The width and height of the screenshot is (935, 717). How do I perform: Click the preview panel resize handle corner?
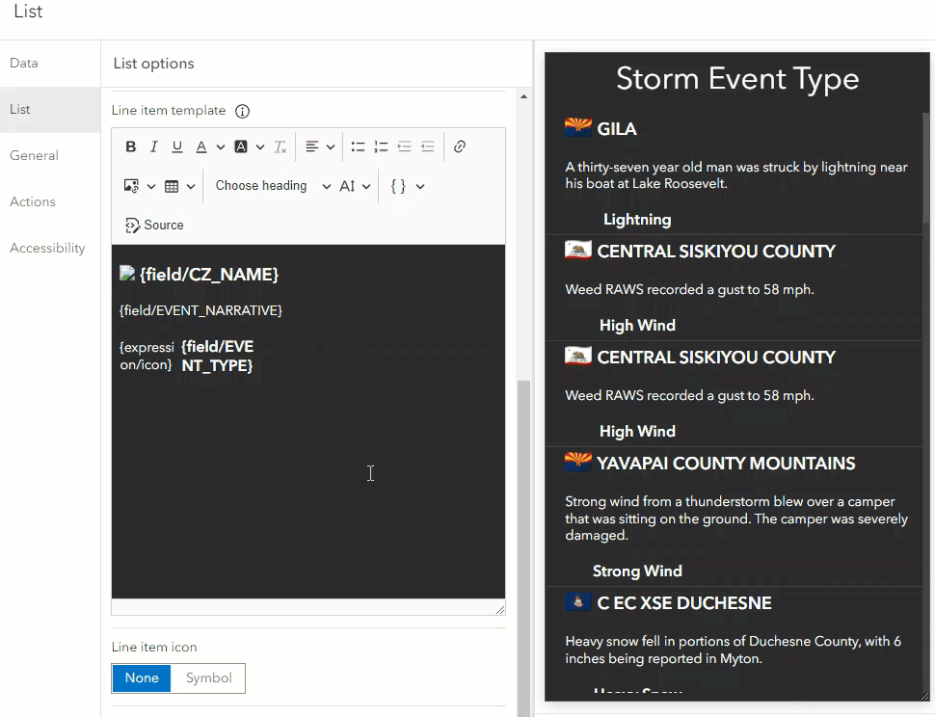click(x=924, y=696)
